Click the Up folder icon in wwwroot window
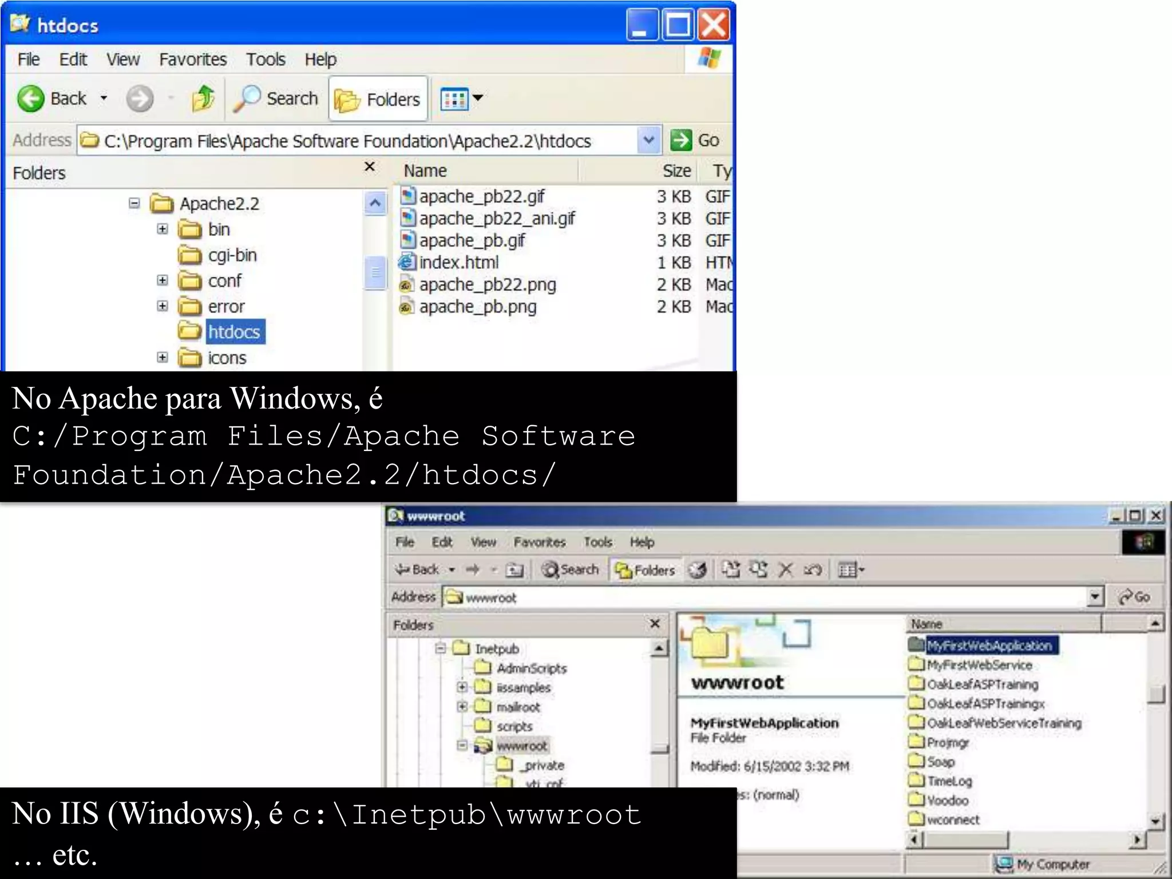Viewport: 1172px width, 879px height. coord(515,570)
